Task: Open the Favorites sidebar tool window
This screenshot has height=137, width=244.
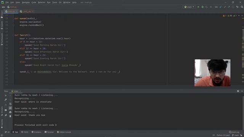Action: 2,123
